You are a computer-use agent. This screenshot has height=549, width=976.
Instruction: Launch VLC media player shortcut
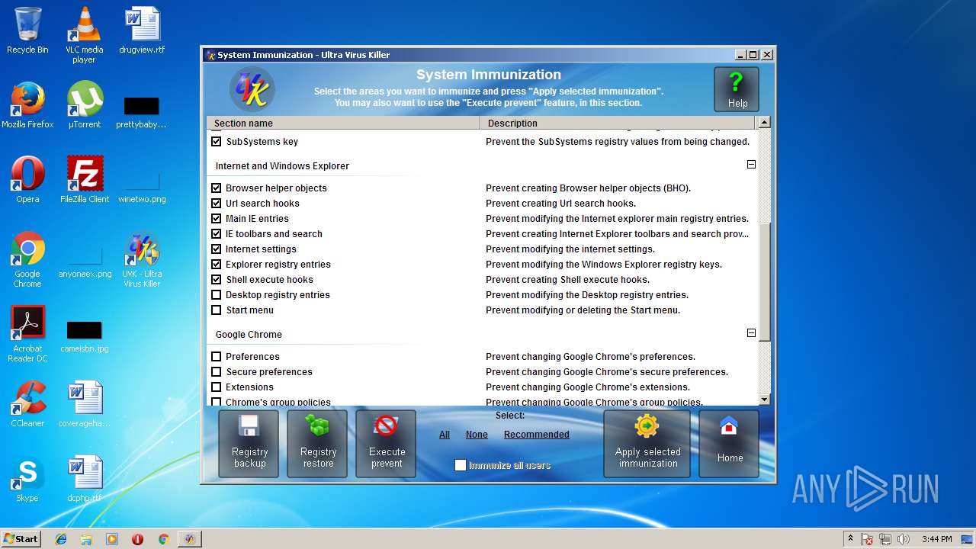click(x=84, y=35)
